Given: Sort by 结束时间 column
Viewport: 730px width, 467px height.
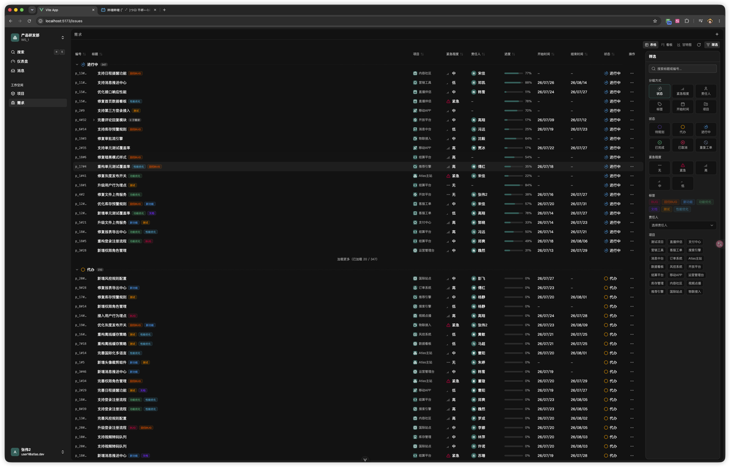Looking at the screenshot, I should [579, 54].
